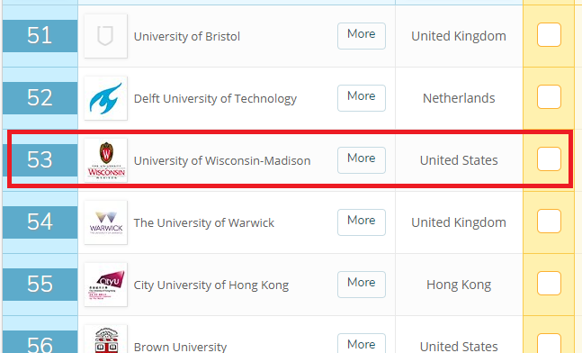Click More next to City University of Hong Kong
The image size is (582, 353).
362,285
